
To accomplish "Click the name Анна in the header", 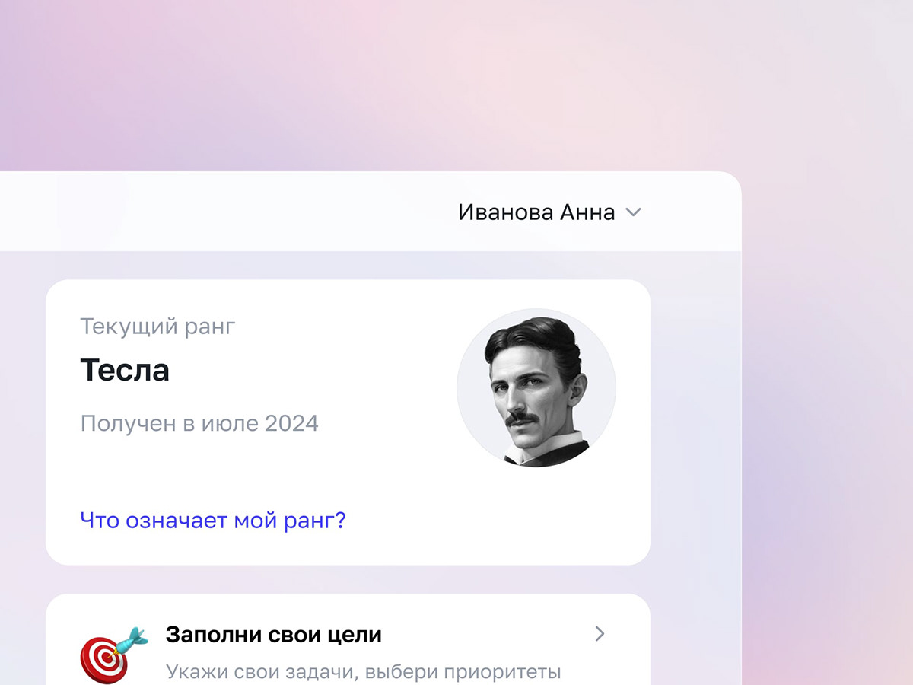I will [587, 212].
